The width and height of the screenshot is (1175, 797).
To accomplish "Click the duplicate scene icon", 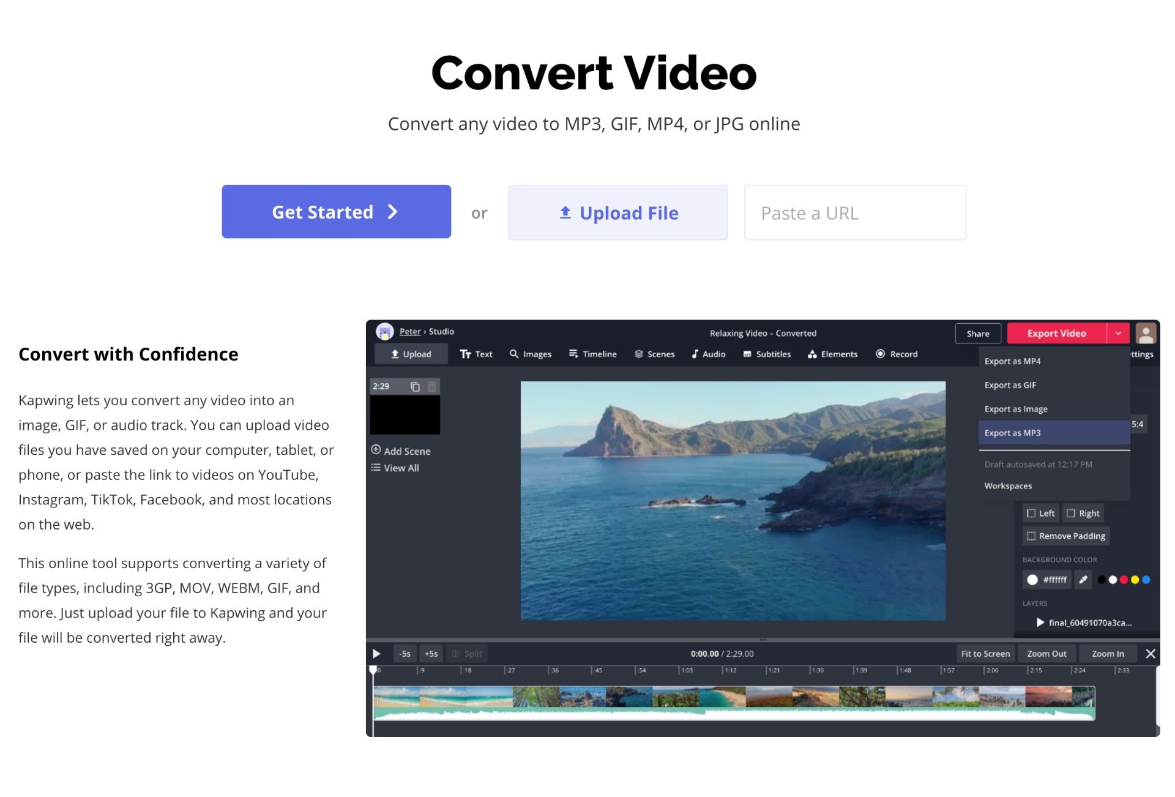I will (415, 386).
